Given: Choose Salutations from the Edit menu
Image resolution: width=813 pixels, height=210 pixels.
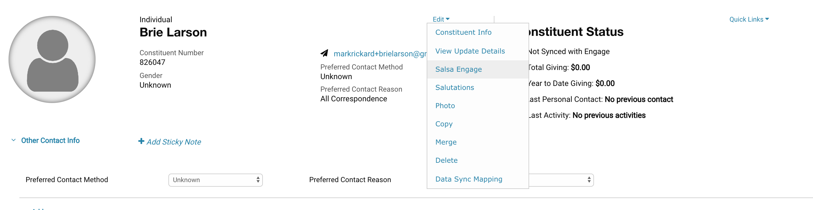Looking at the screenshot, I should 455,87.
